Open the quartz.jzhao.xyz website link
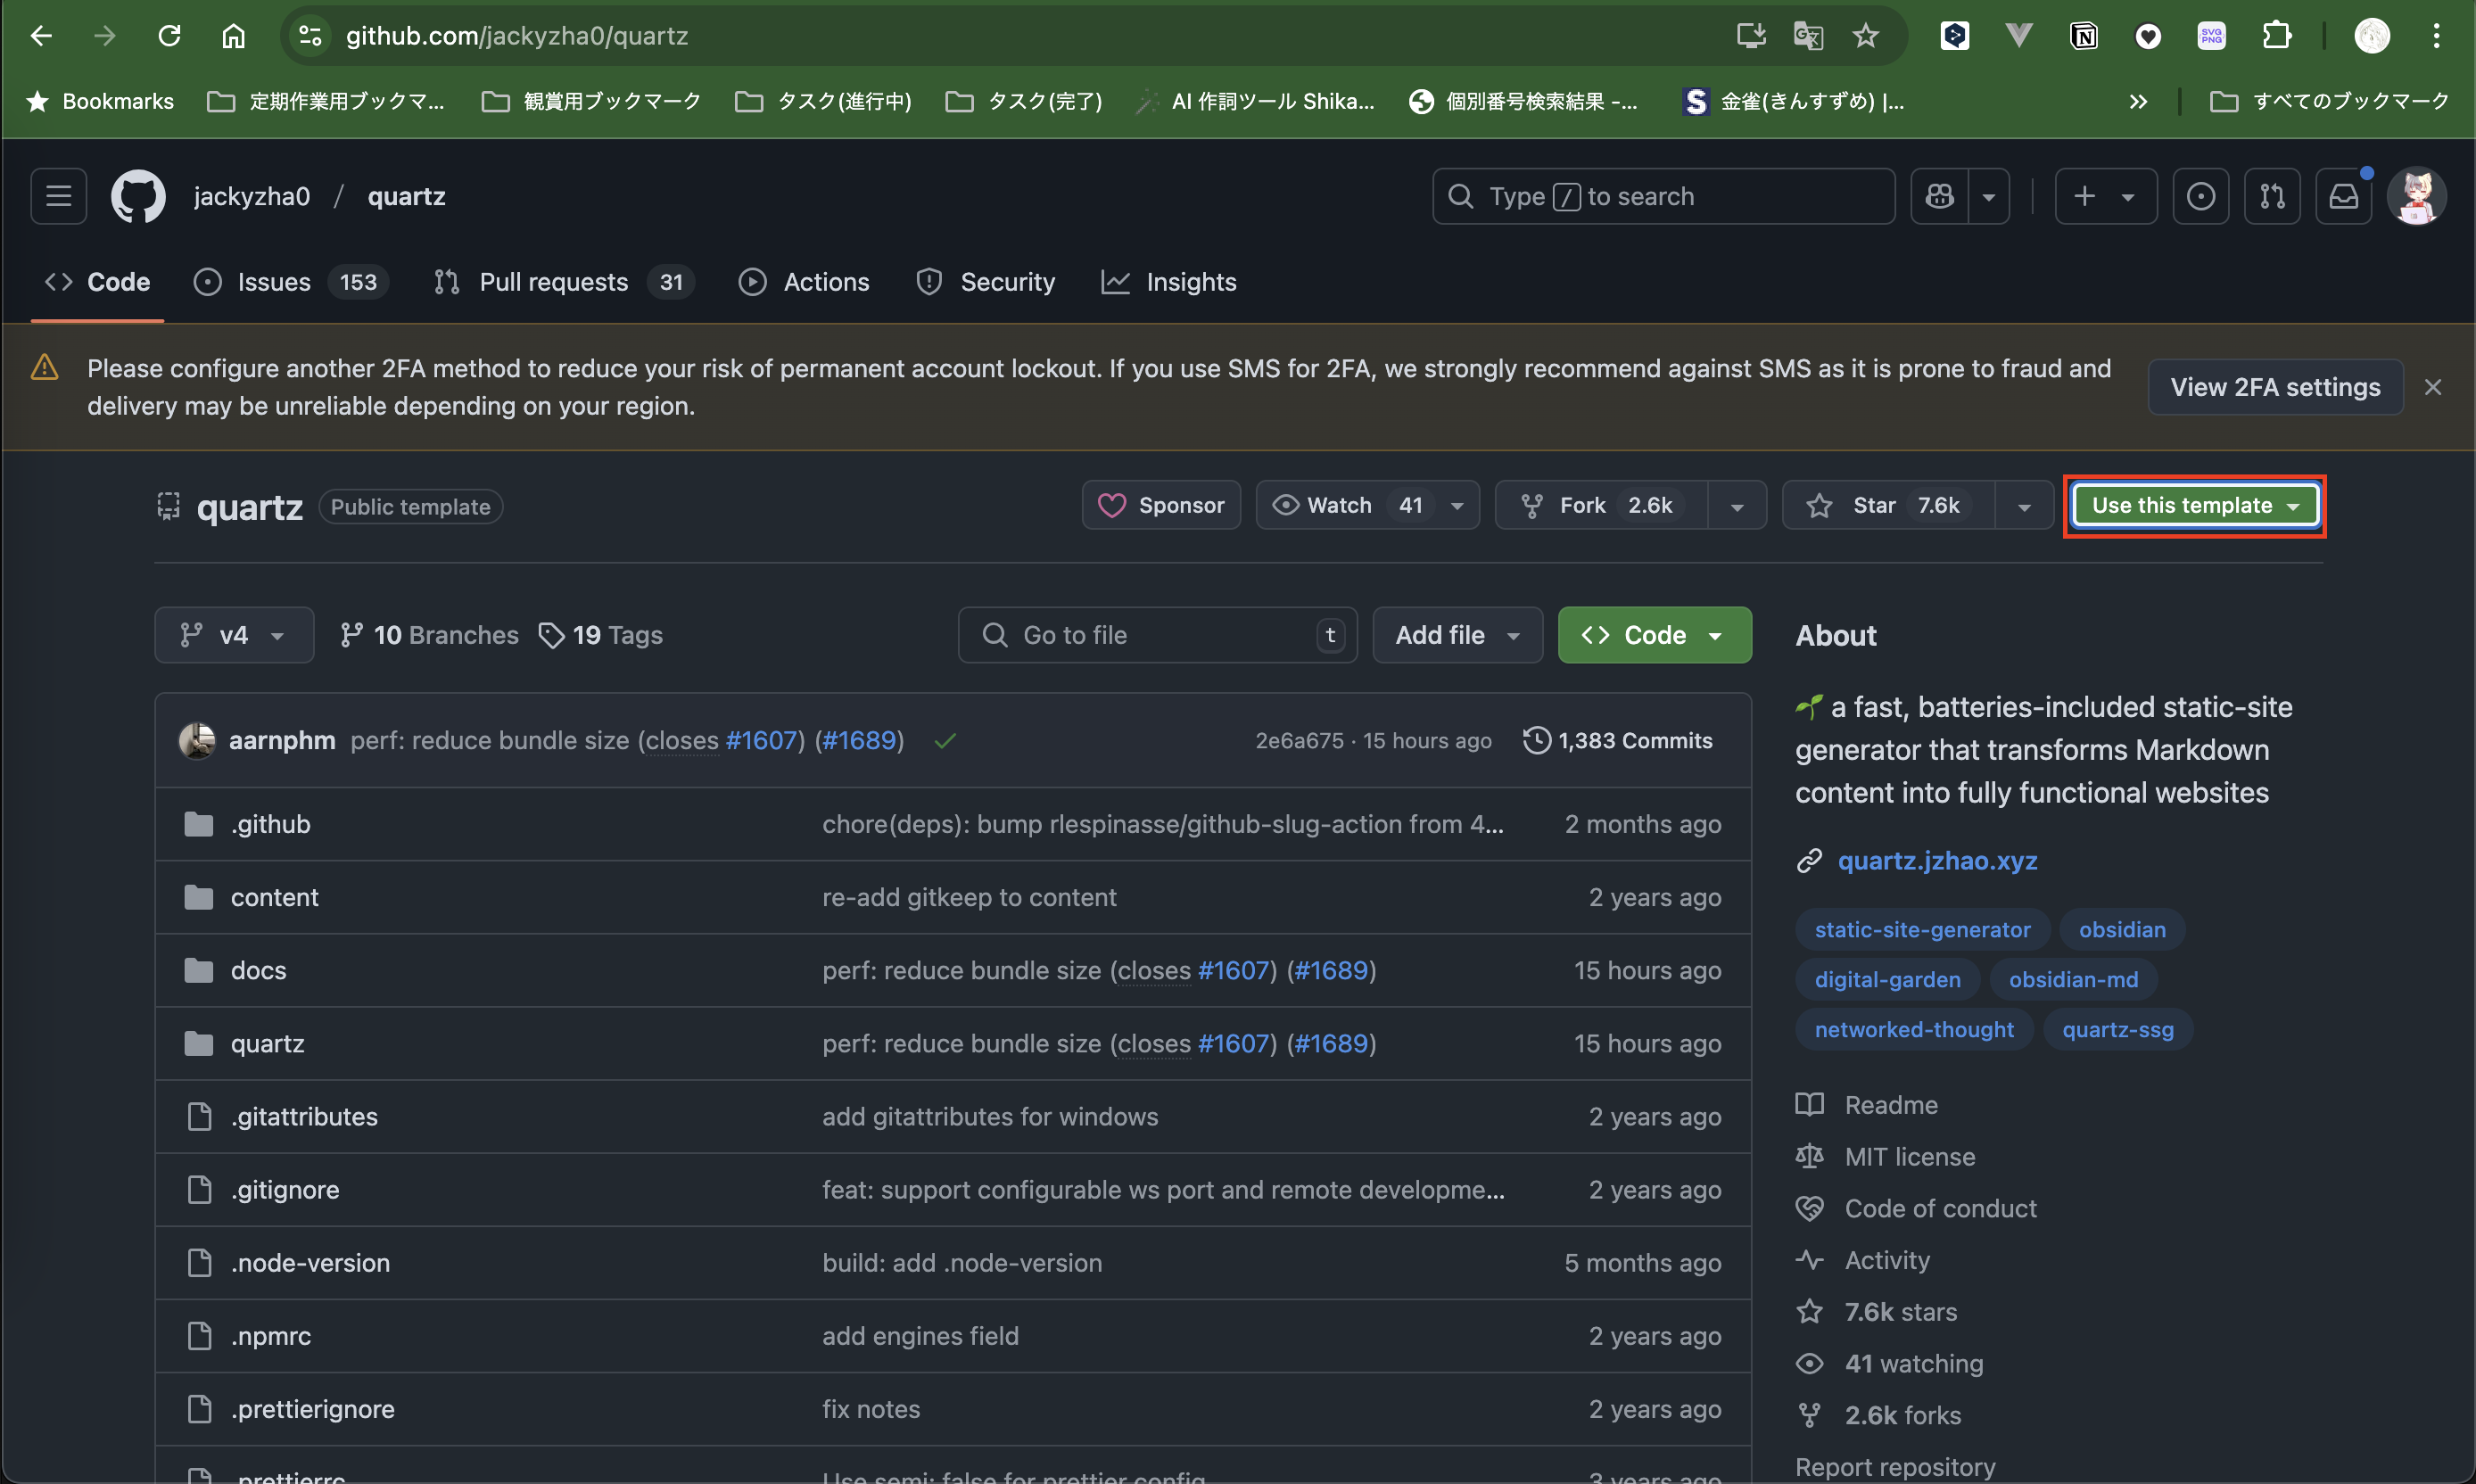Viewport: 2476px width, 1484px height. [x=1937, y=861]
